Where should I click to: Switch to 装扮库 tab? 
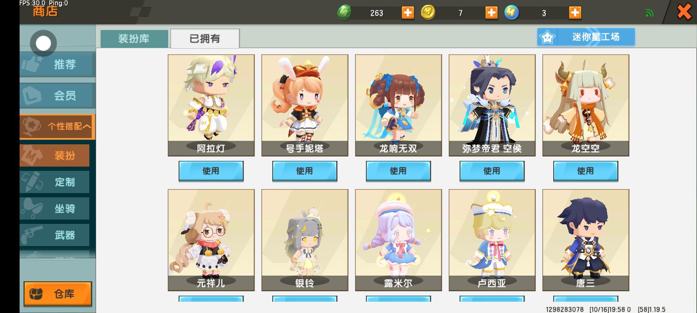pos(134,39)
